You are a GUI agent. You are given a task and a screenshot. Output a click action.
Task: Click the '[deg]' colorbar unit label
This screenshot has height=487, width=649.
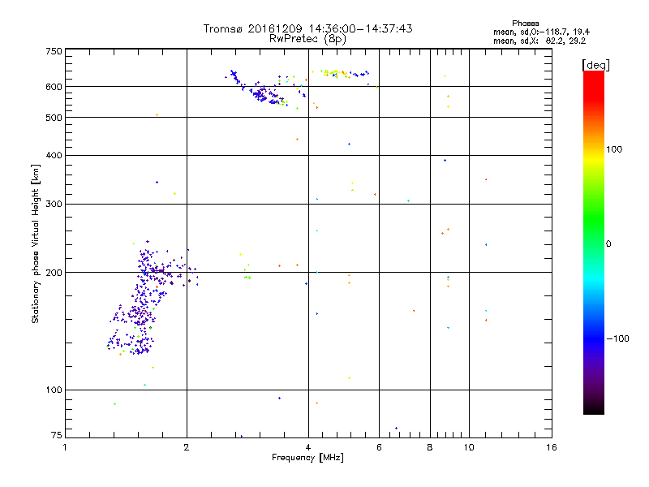pos(595,65)
